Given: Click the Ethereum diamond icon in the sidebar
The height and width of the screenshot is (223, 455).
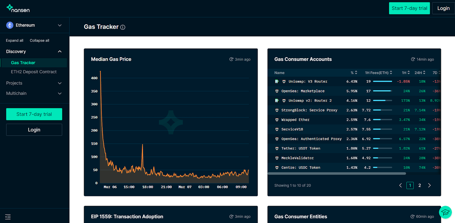Looking at the screenshot, I should coord(10,25).
